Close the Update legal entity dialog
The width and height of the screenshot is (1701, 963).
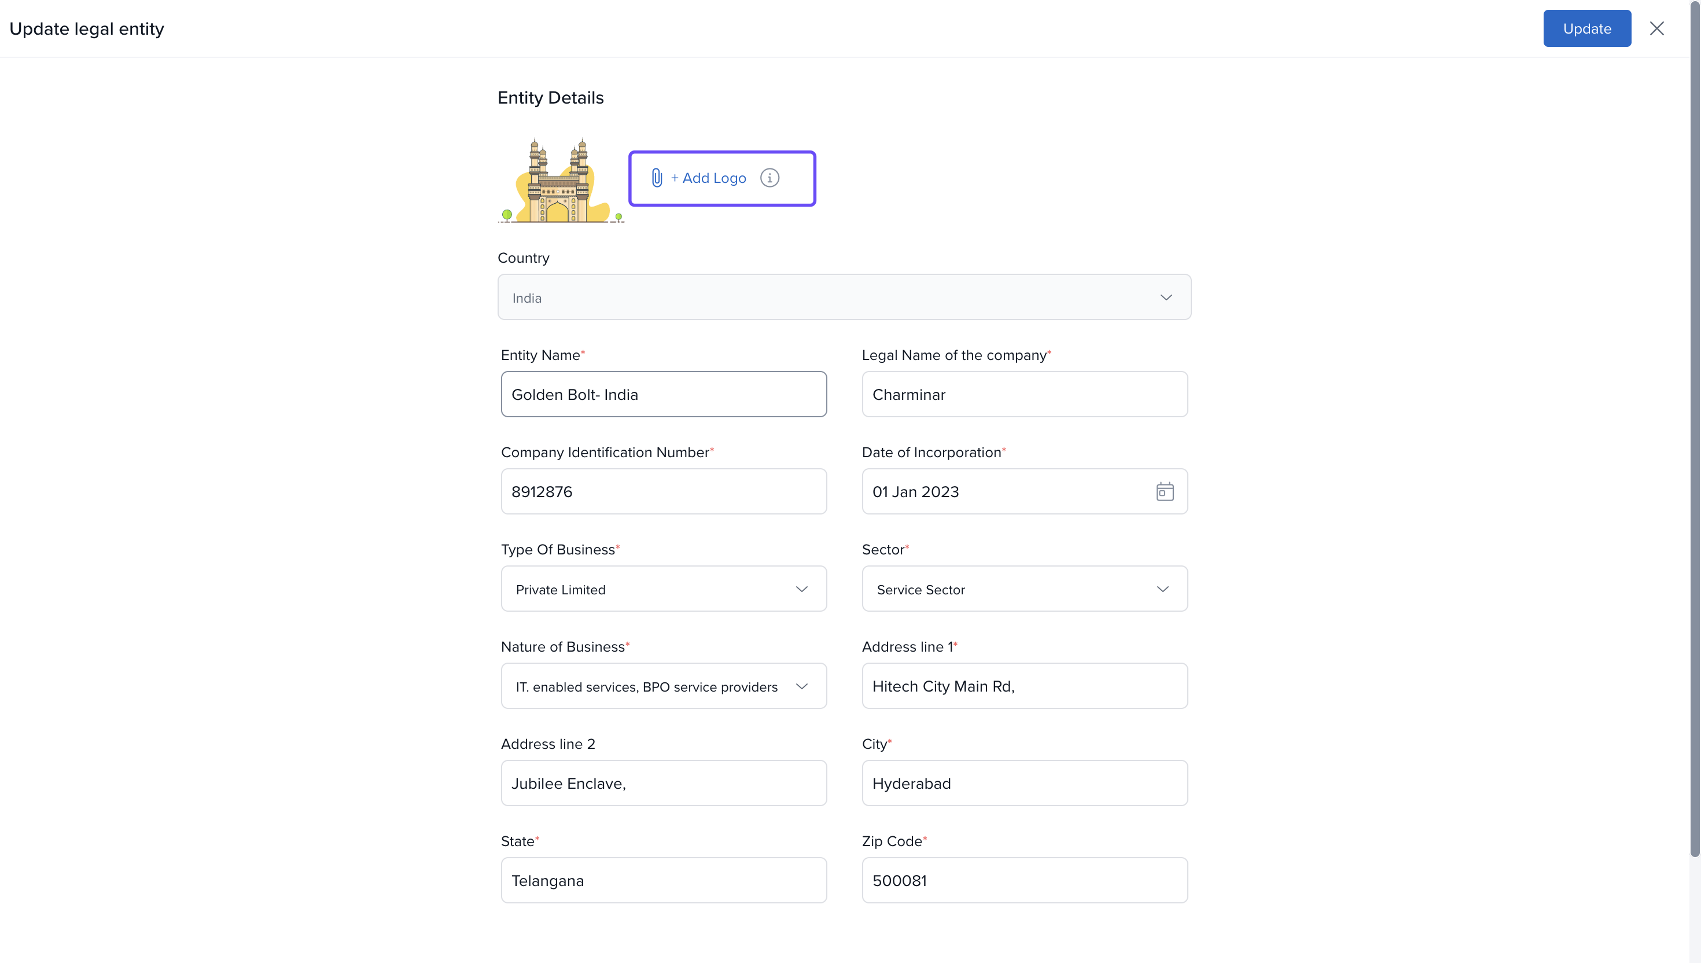(x=1656, y=28)
